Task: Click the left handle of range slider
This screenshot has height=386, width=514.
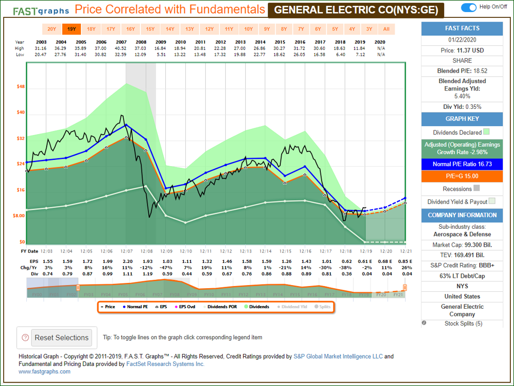Action: click(78, 287)
